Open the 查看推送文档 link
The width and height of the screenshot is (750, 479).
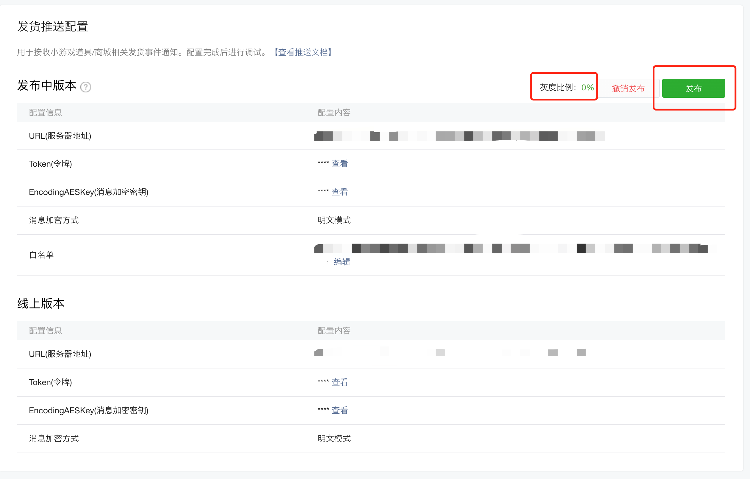coord(303,52)
